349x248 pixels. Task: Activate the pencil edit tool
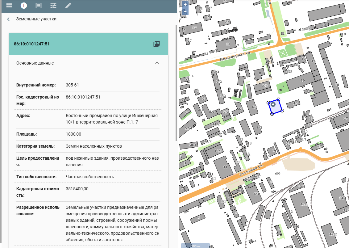click(68, 6)
